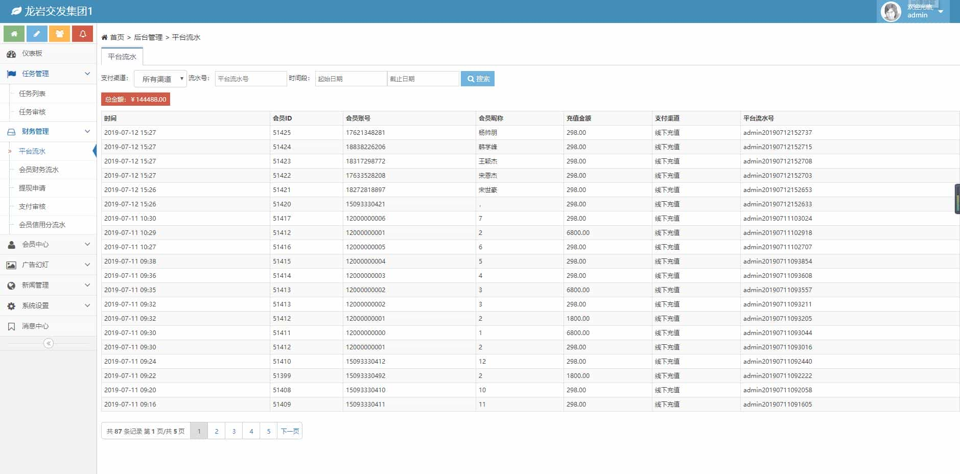960x474 pixels.
Task: Collapse the sidebar with the round arrow icon
Action: [x=49, y=343]
